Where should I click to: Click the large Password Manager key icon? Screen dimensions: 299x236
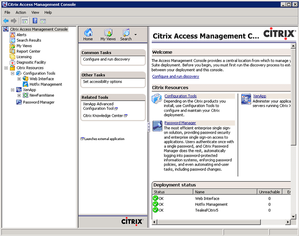pos(157,126)
